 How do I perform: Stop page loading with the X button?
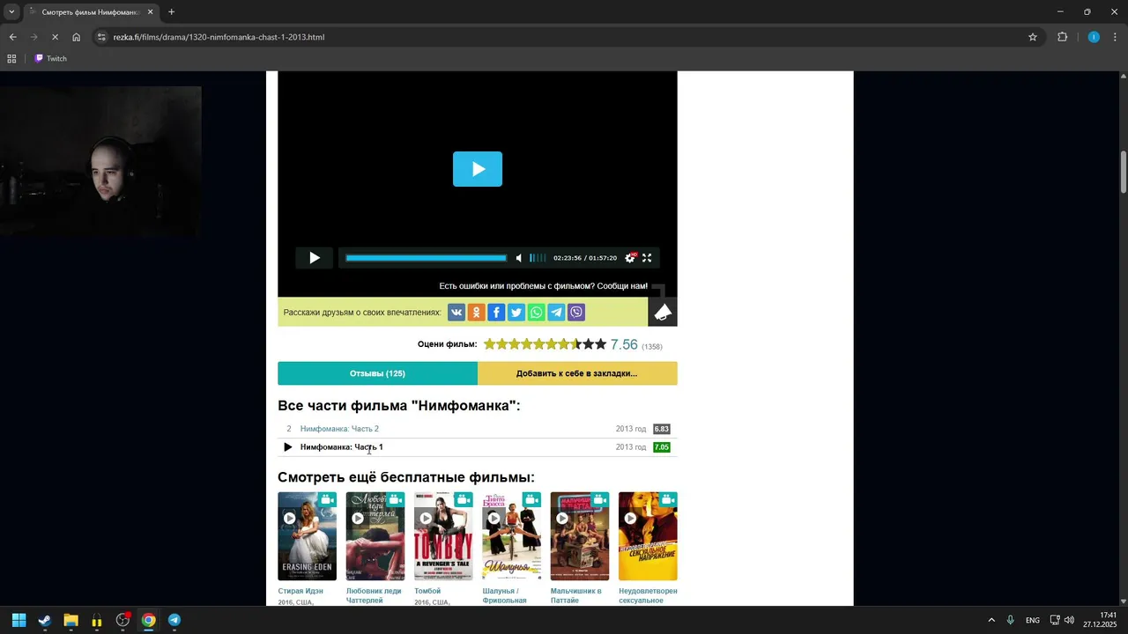point(56,37)
